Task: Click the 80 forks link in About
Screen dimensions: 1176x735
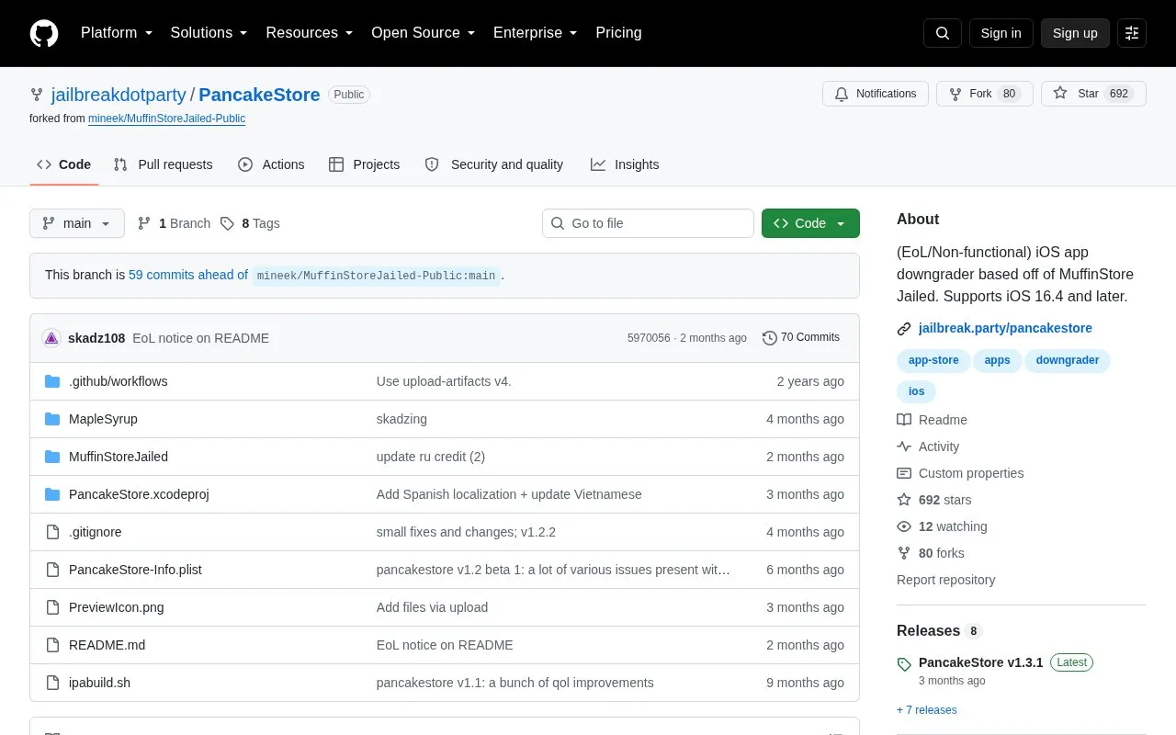Action: point(931,553)
